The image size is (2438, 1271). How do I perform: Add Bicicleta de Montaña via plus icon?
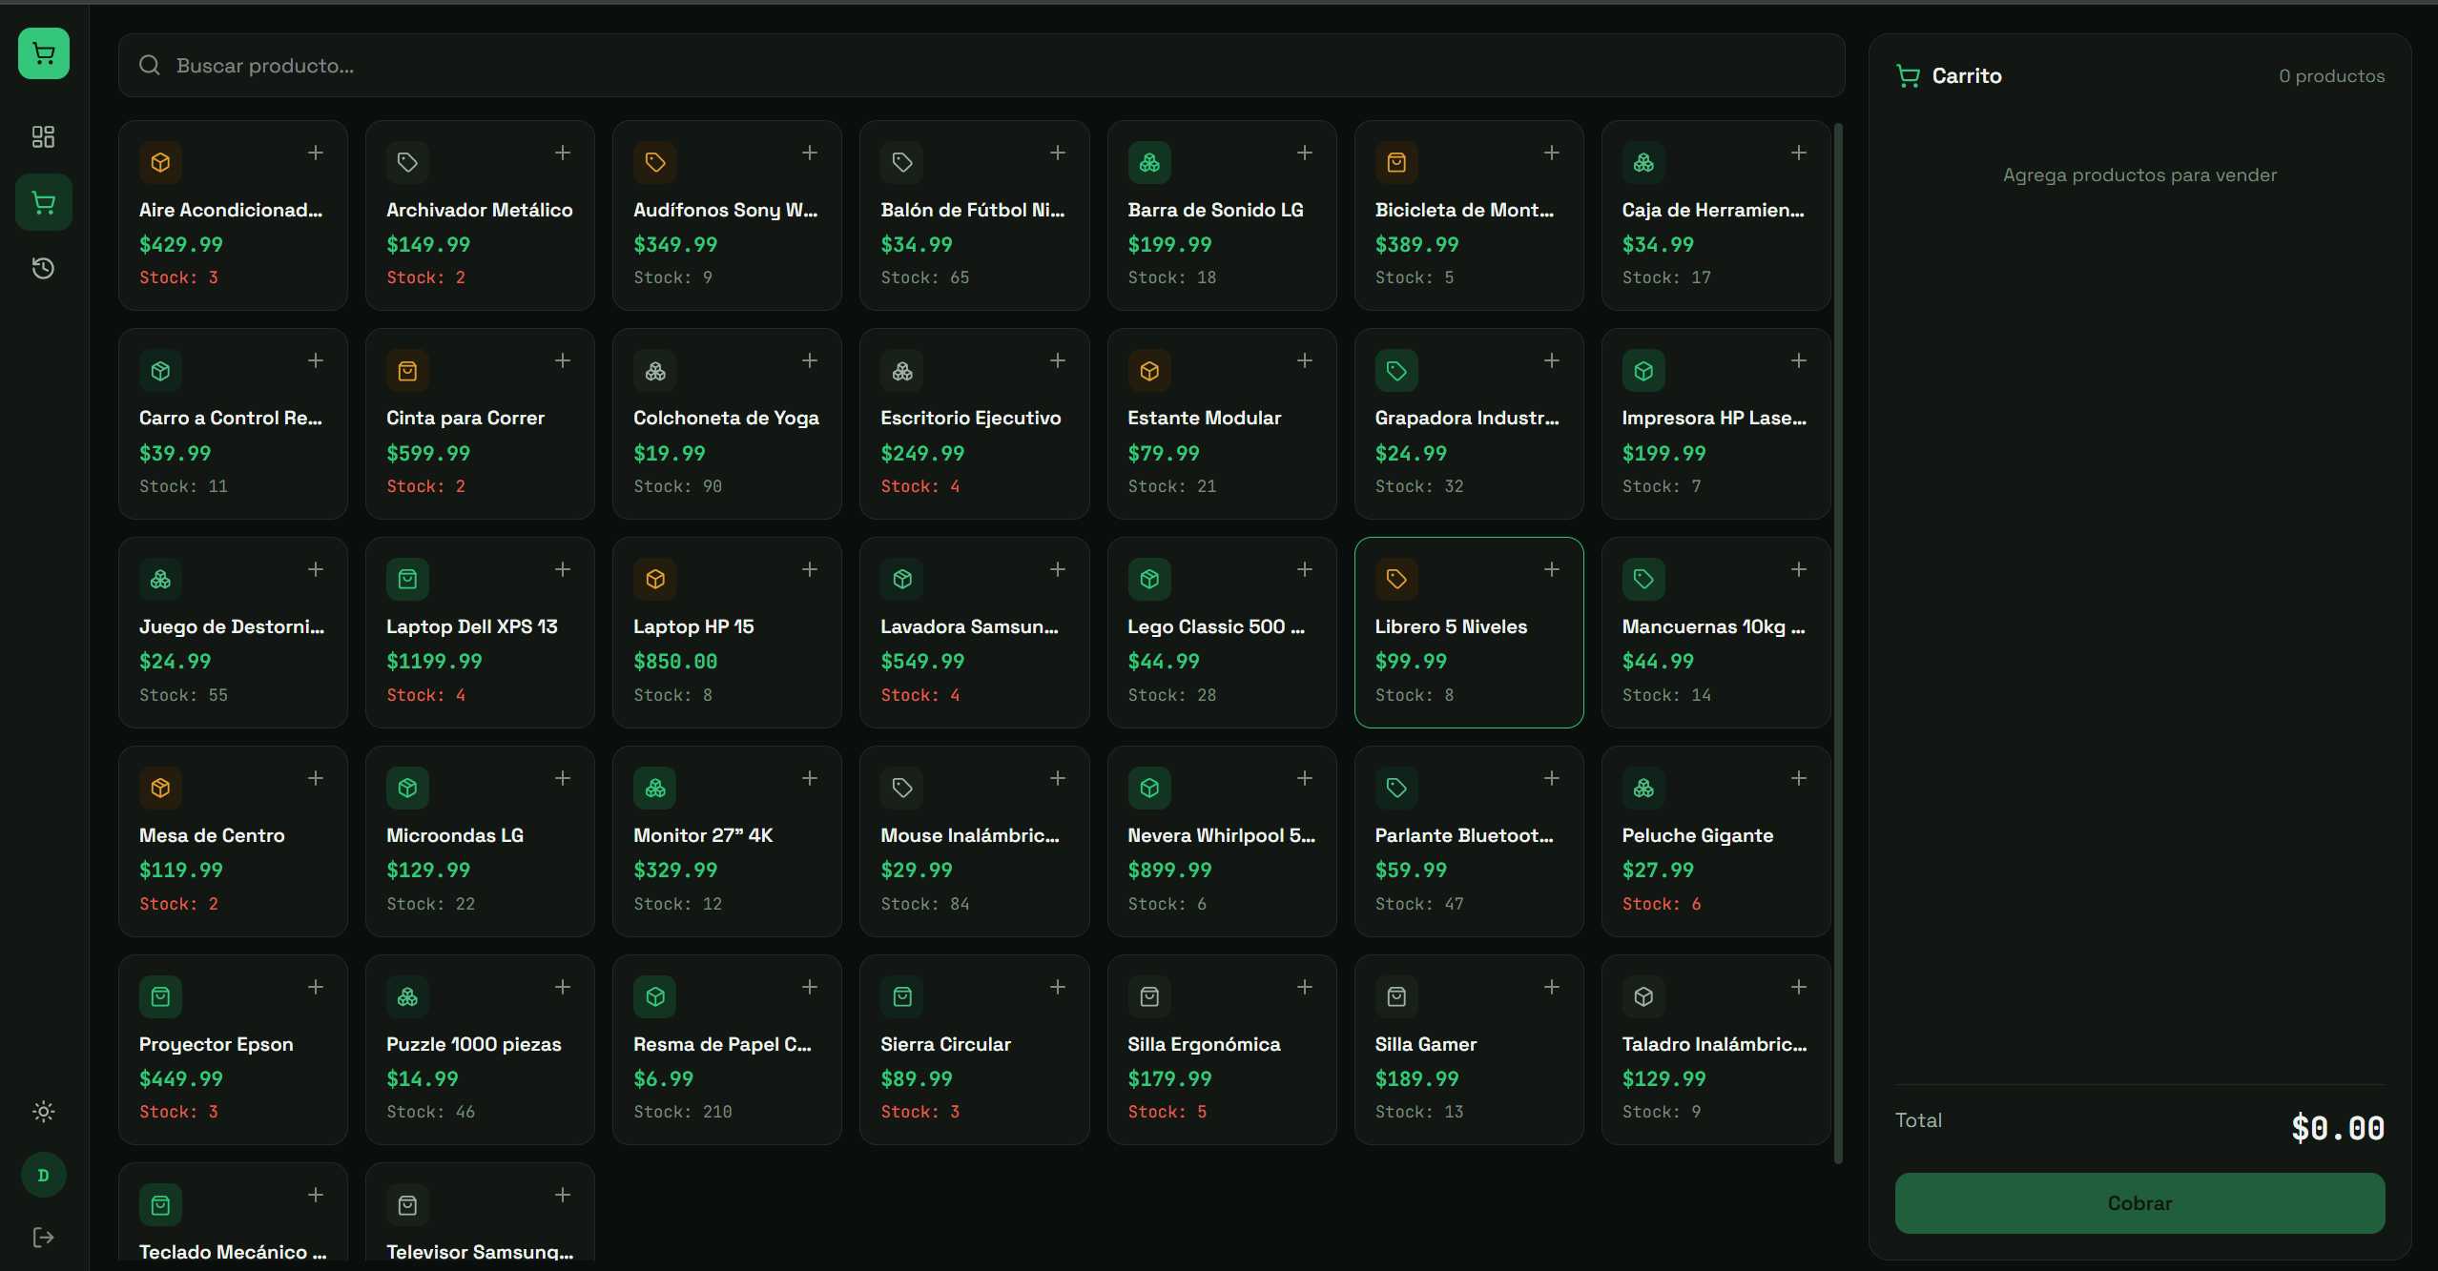click(x=1552, y=153)
